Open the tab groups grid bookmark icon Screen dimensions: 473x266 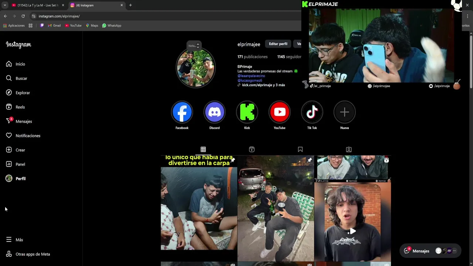(30, 25)
